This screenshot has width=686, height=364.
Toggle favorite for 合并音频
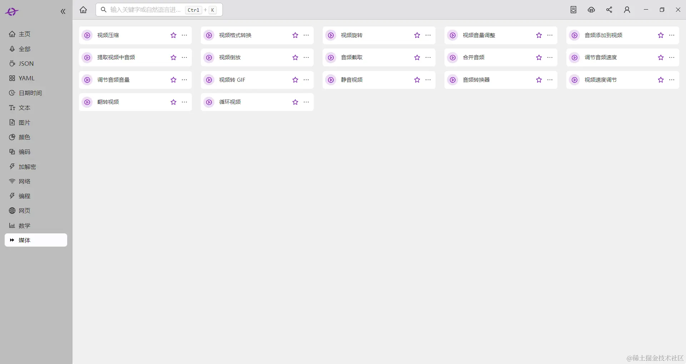point(539,57)
